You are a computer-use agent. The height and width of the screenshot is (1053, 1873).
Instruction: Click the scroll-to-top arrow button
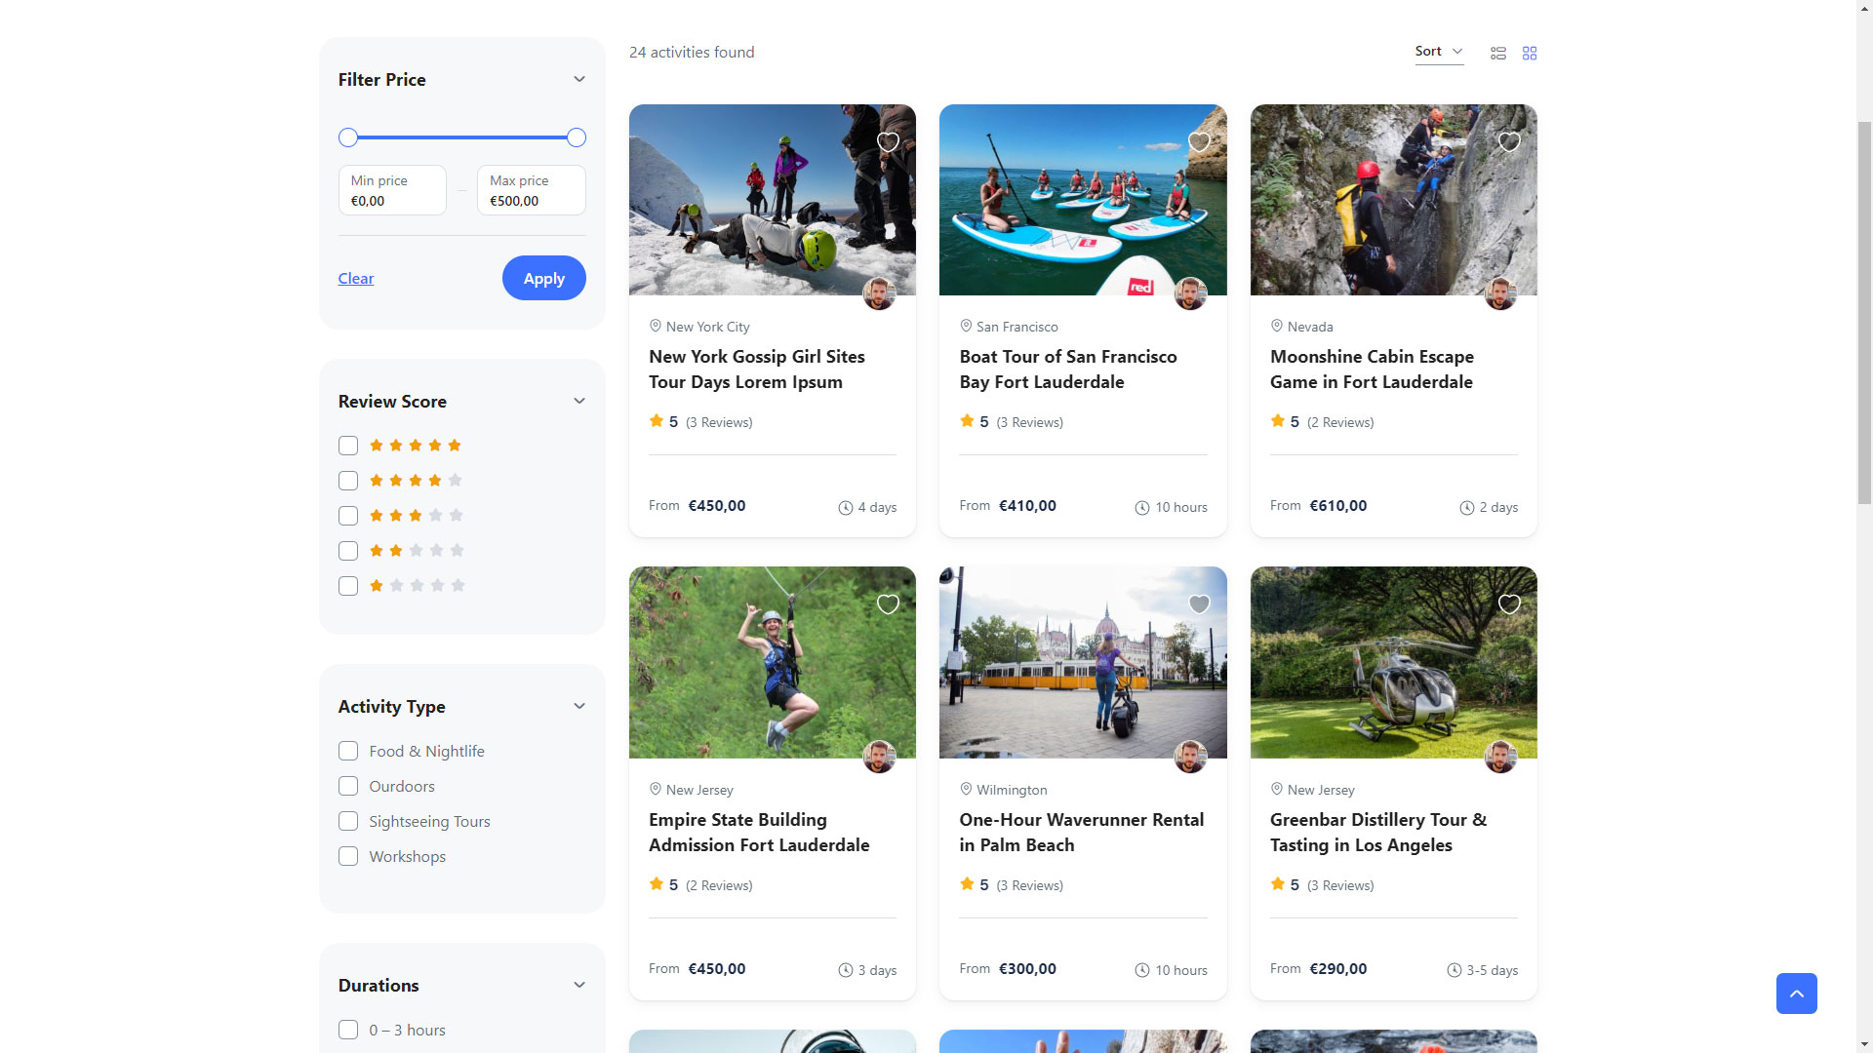point(1796,994)
